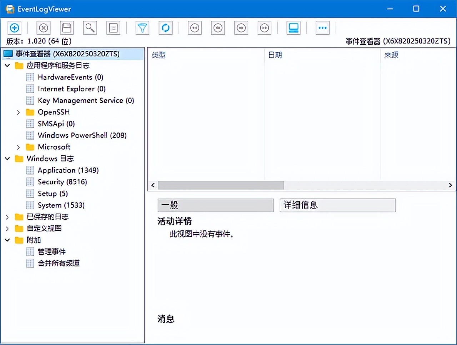Switch to the 一般 tab

click(x=216, y=205)
